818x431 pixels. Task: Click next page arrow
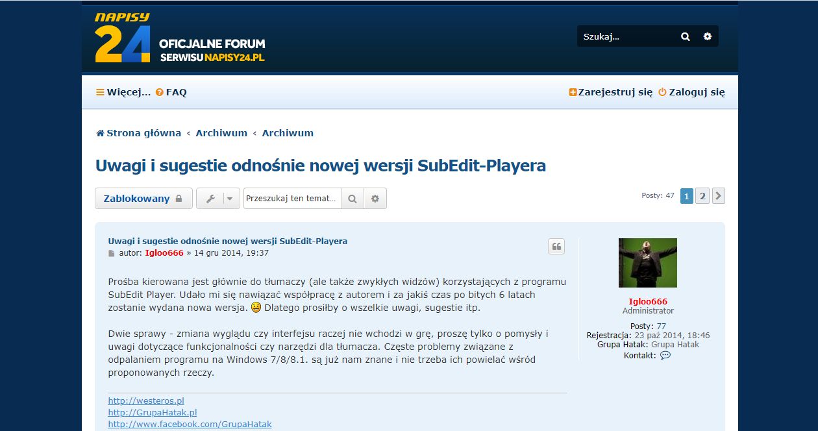tap(718, 196)
